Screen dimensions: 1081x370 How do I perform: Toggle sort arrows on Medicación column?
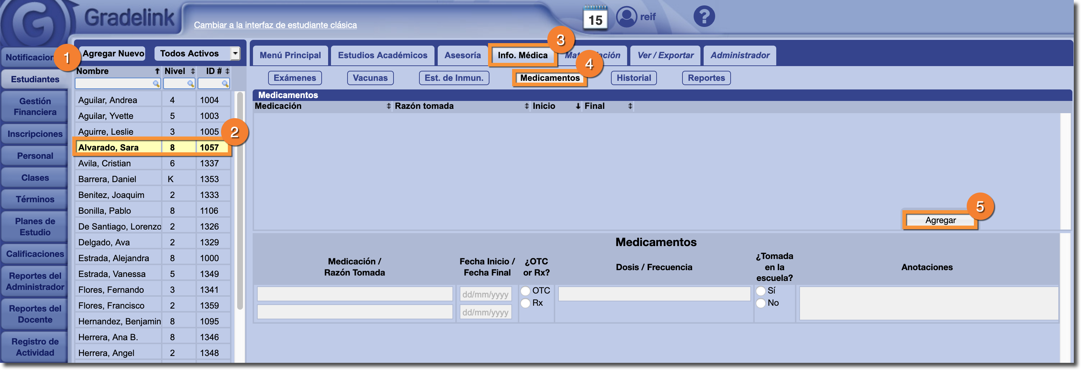pos(388,107)
